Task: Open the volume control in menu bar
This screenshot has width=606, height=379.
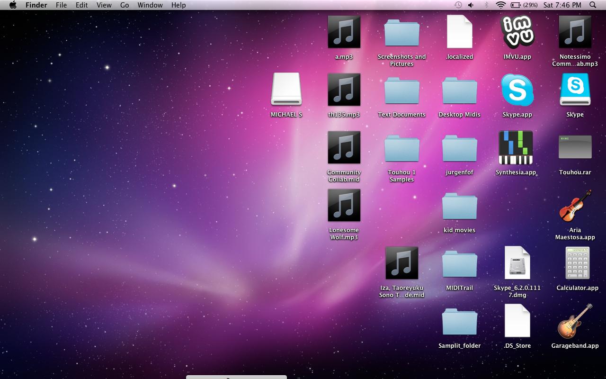Action: (471, 5)
